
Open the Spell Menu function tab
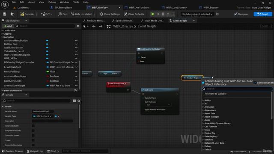coord(122,21)
